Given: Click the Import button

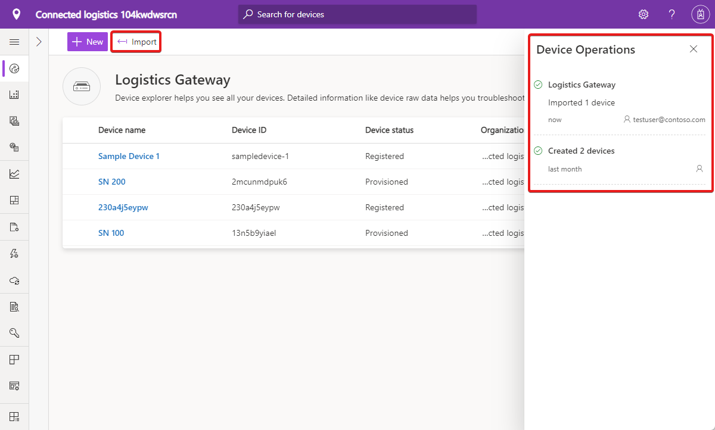Looking at the screenshot, I should click(x=136, y=42).
